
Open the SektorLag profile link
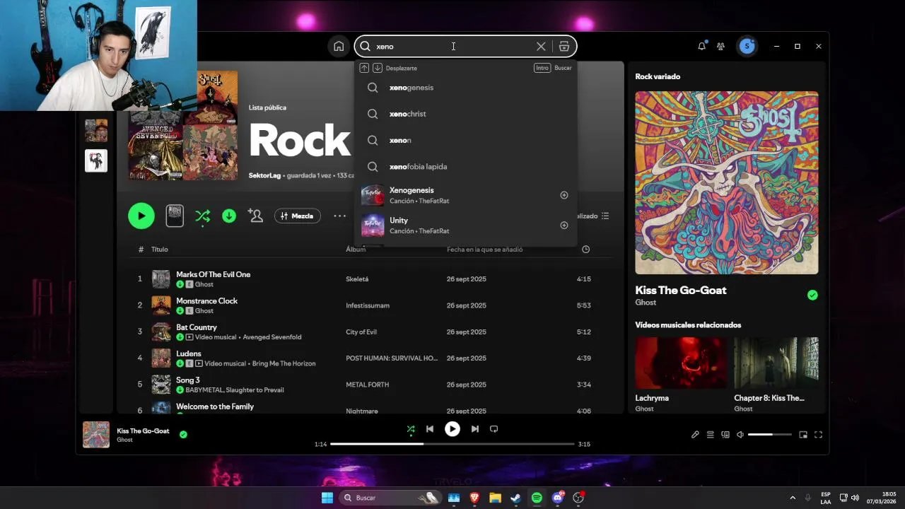tap(264, 175)
